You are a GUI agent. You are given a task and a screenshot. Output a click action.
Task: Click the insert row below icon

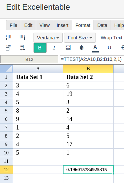[x=22, y=48]
